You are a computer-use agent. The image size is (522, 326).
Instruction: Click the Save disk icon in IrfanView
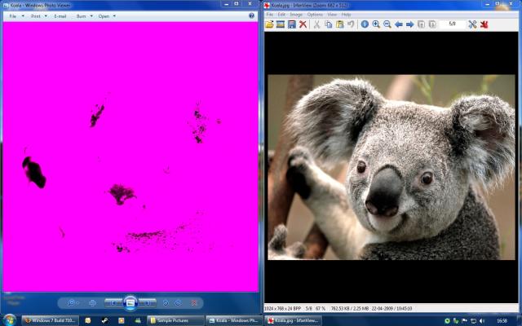coord(291,24)
